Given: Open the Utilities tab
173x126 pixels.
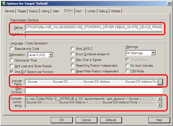Looking at the screenshot, I should 116,11.
